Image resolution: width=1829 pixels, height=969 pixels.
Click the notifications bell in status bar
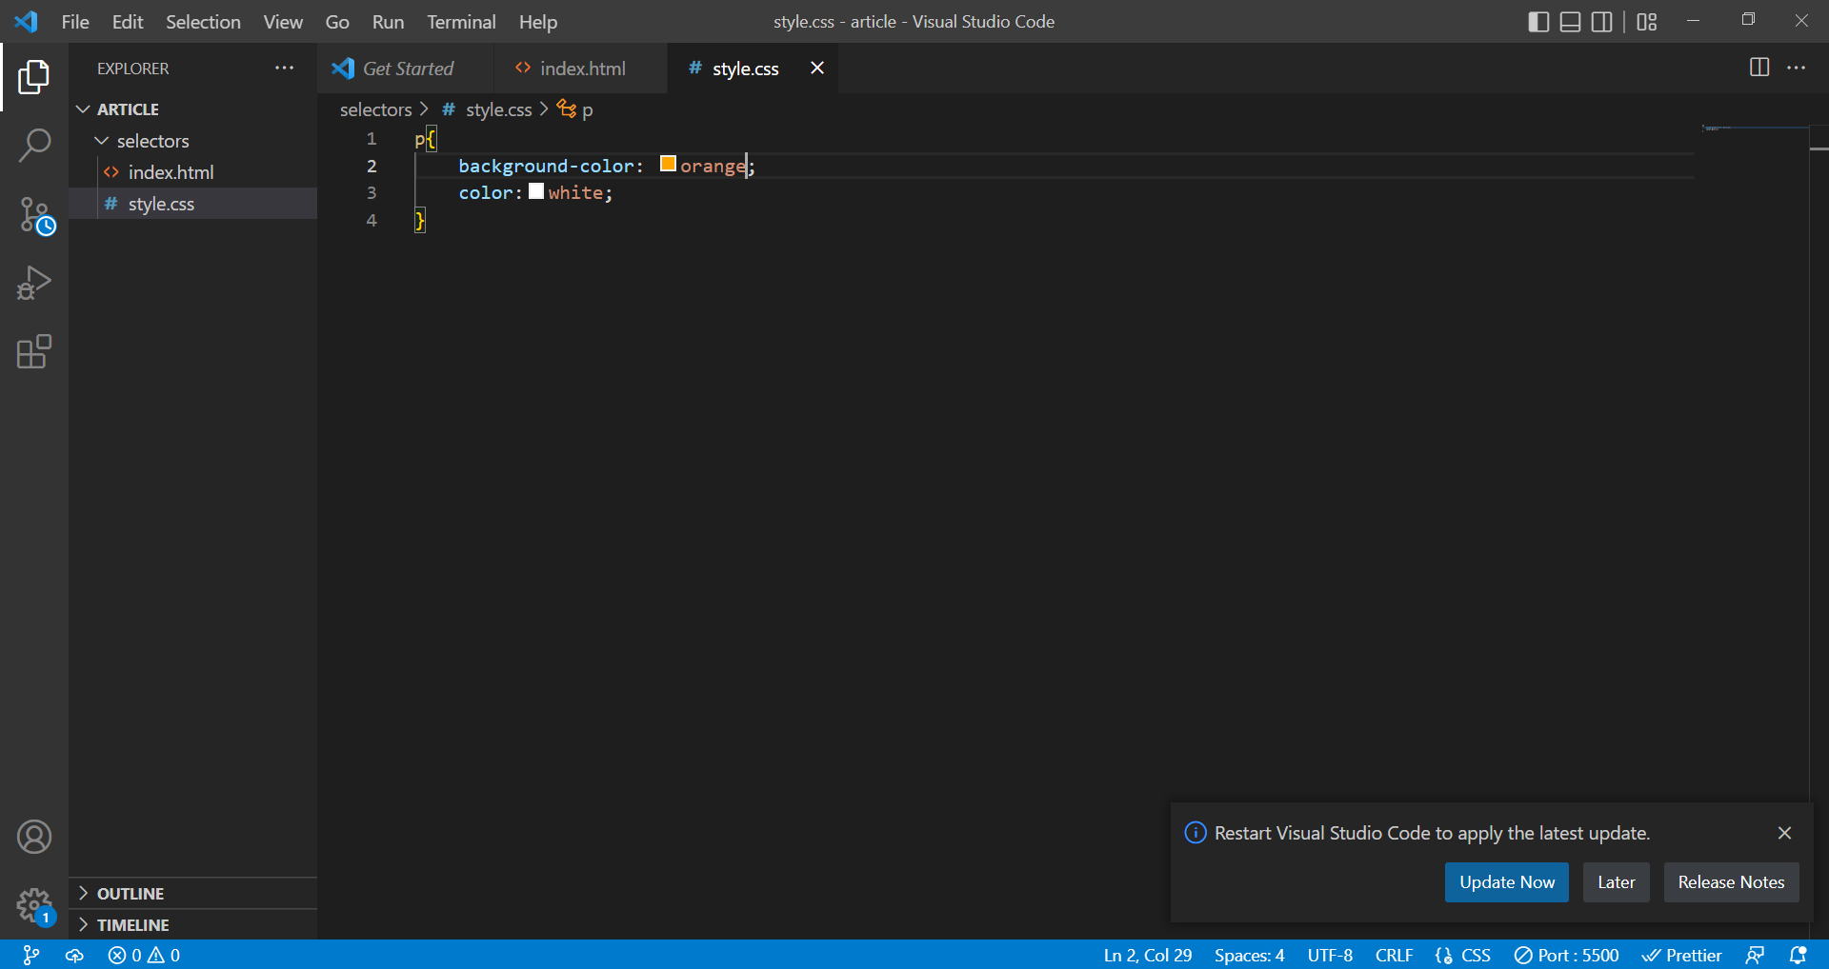[1798, 955]
